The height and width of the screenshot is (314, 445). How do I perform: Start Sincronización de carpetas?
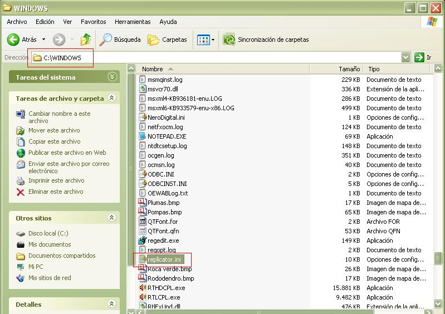[x=266, y=40]
